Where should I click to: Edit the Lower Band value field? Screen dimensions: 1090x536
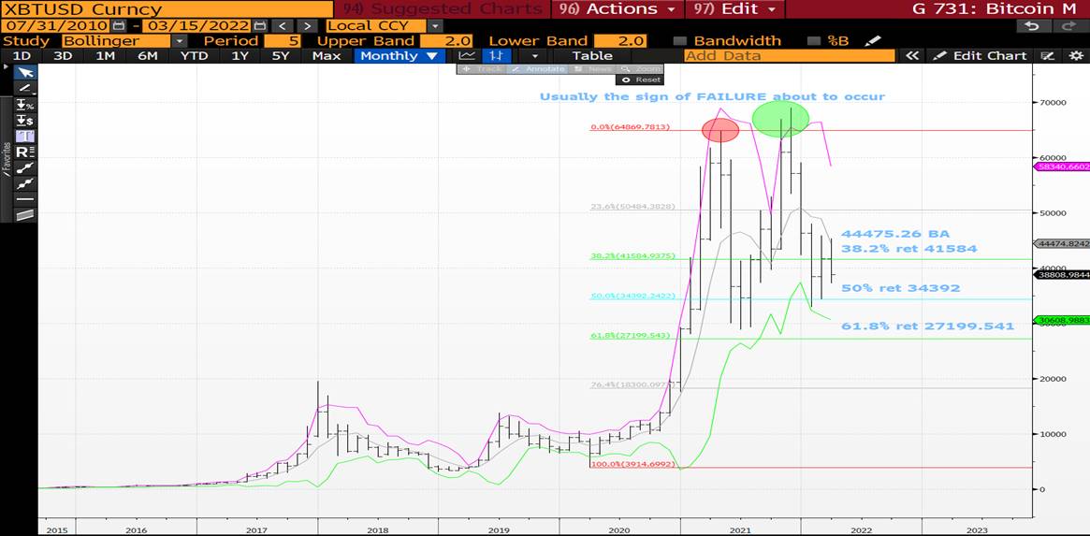(620, 41)
